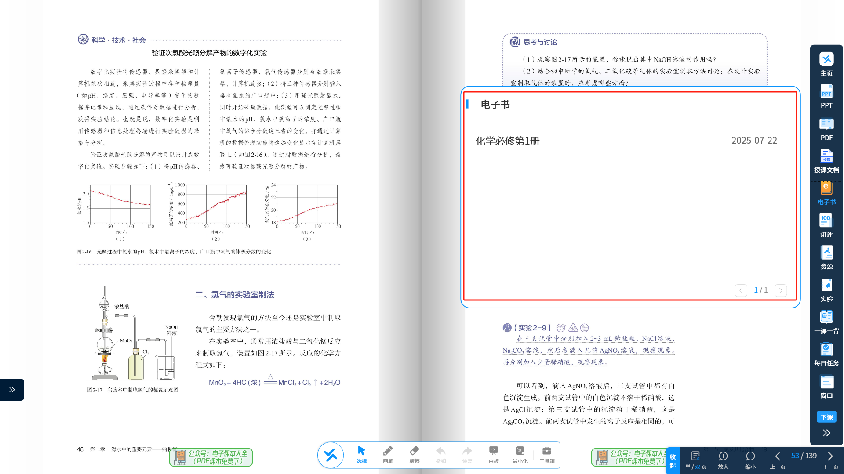Open the 实验 experiment tool
Image resolution: width=844 pixels, height=474 pixels.
(x=826, y=290)
